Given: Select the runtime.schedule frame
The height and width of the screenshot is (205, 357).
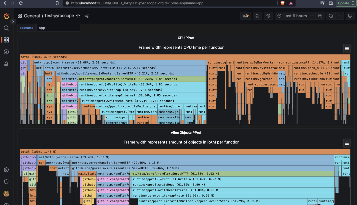Looking at the screenshot, I should coord(313,73).
